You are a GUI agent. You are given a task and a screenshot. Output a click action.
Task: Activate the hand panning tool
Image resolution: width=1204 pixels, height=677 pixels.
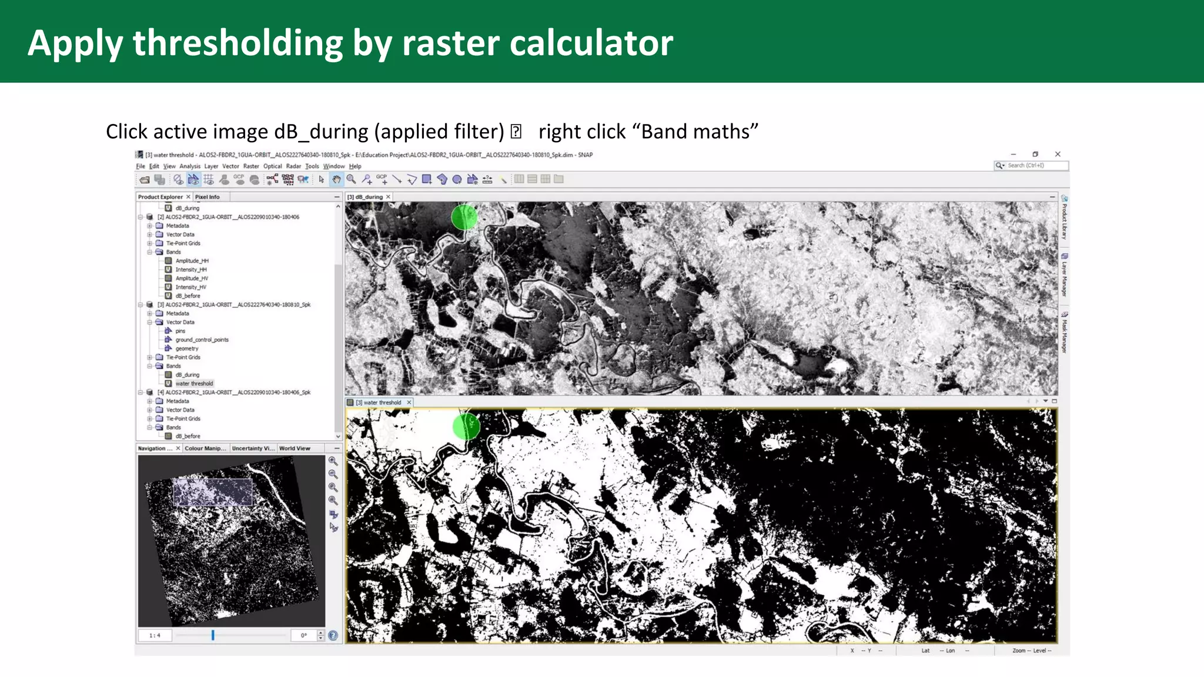(x=336, y=180)
